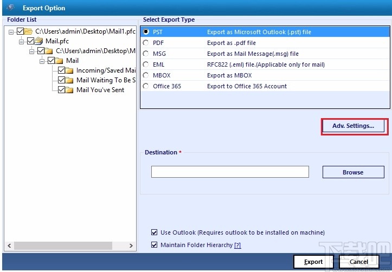Click 'RFC822 (.eml) file' description text
Screen dimensions: 392x272
266,64
